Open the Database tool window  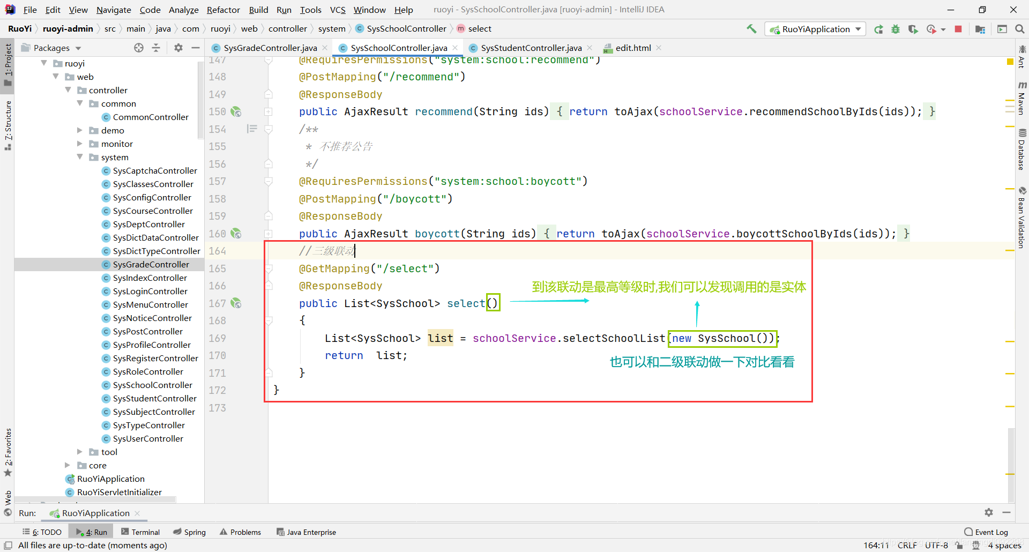click(x=1022, y=150)
